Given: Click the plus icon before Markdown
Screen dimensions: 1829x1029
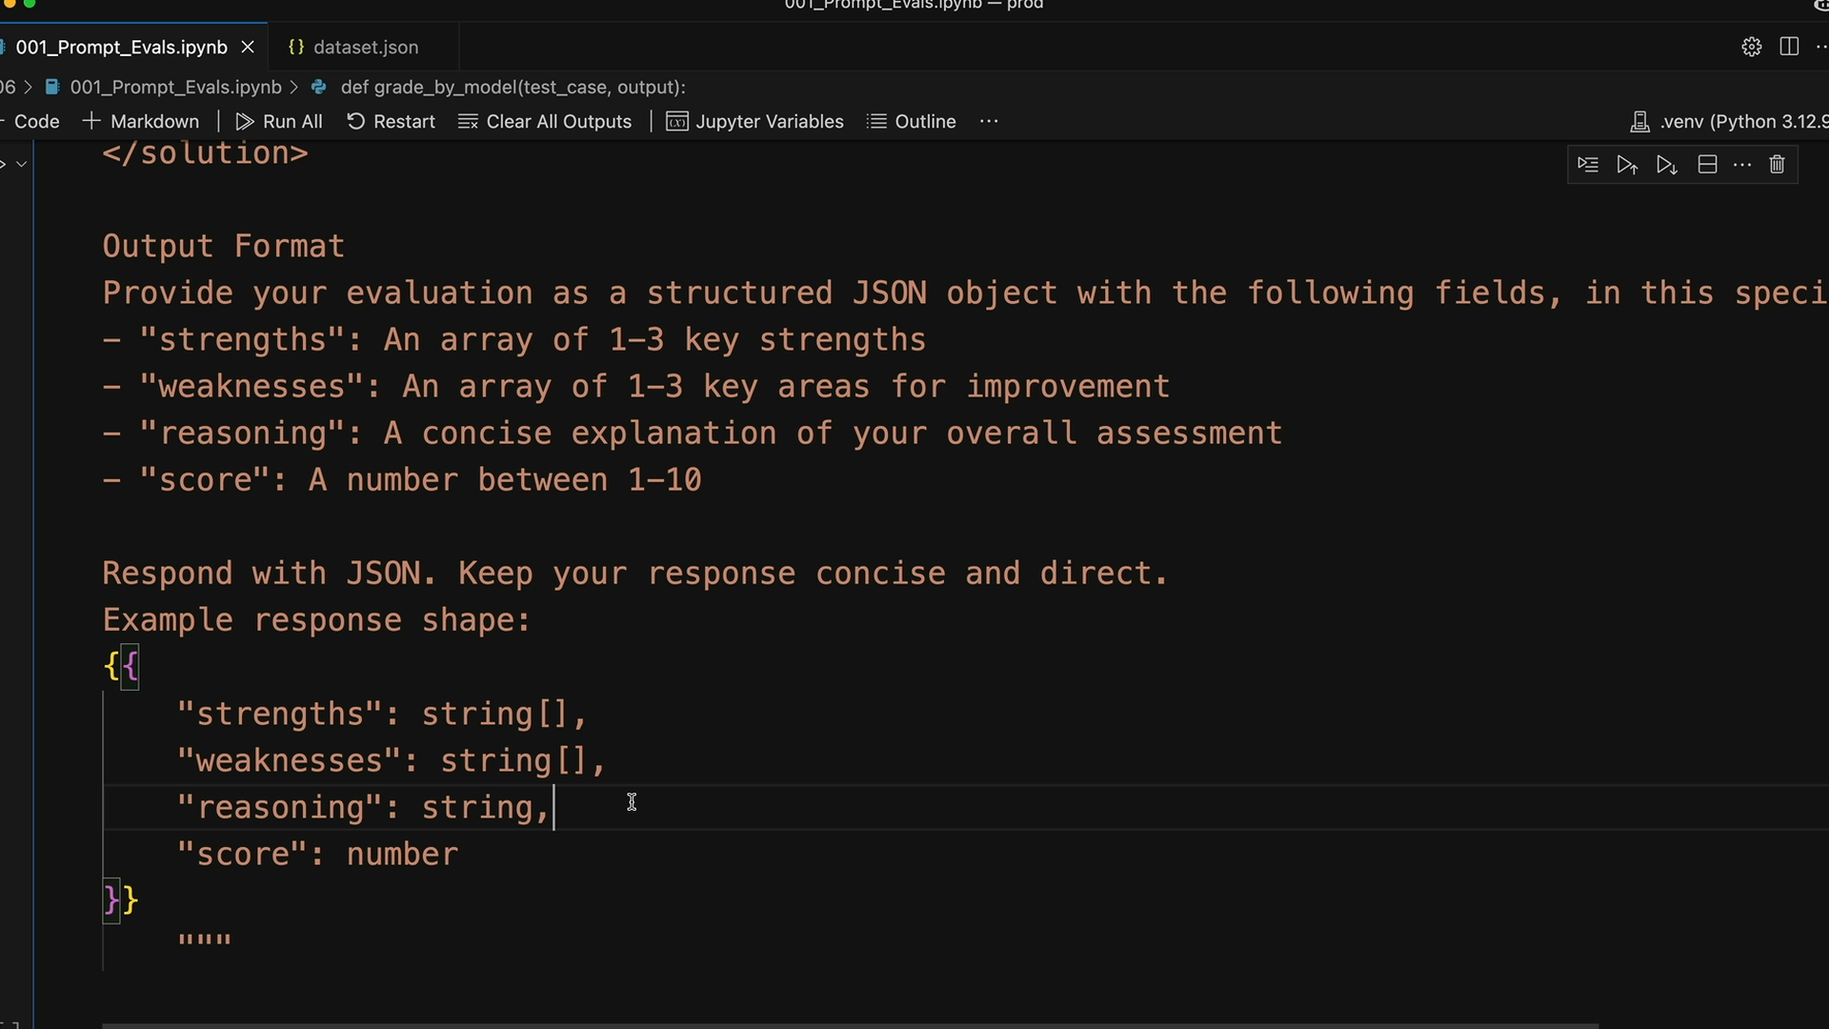Looking at the screenshot, I should coord(91,121).
